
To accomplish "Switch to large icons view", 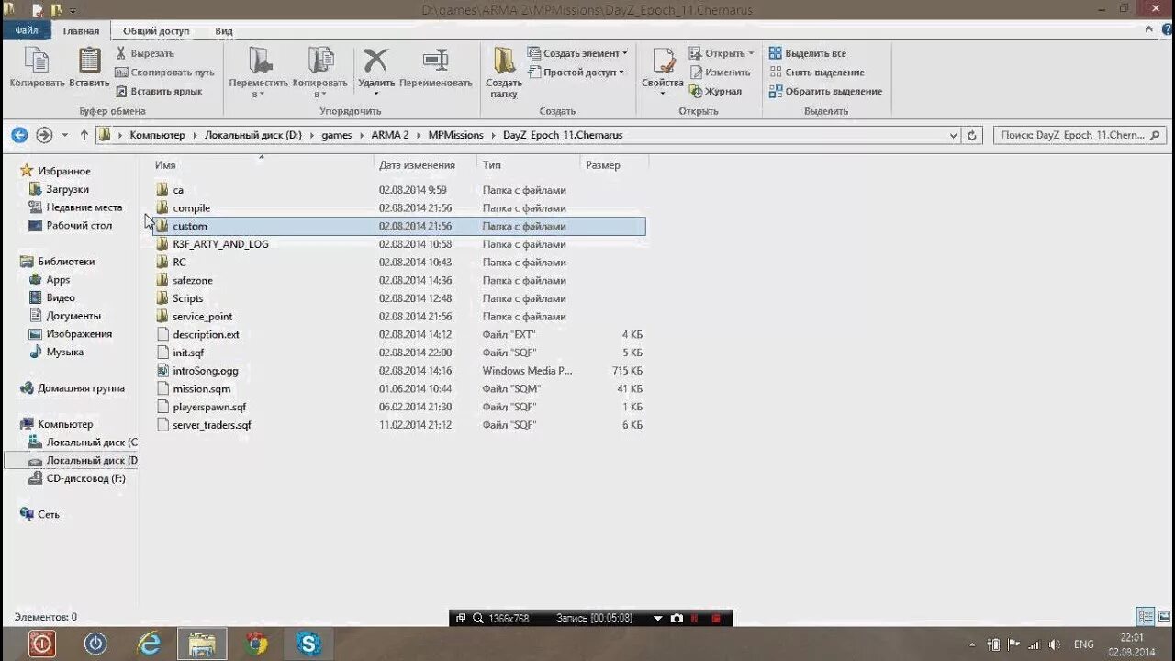I will tap(1163, 617).
